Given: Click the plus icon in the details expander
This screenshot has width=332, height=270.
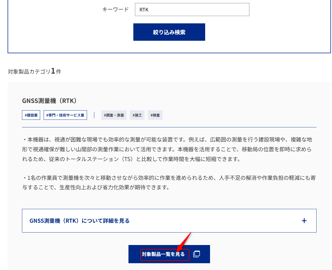Looking at the screenshot, I should [304, 221].
